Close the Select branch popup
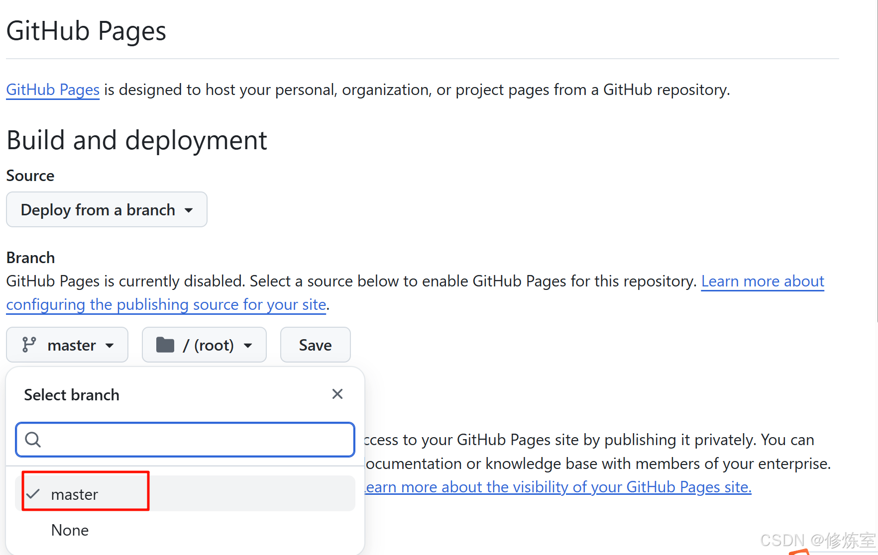Screen dimensions: 878x555 tap(337, 394)
